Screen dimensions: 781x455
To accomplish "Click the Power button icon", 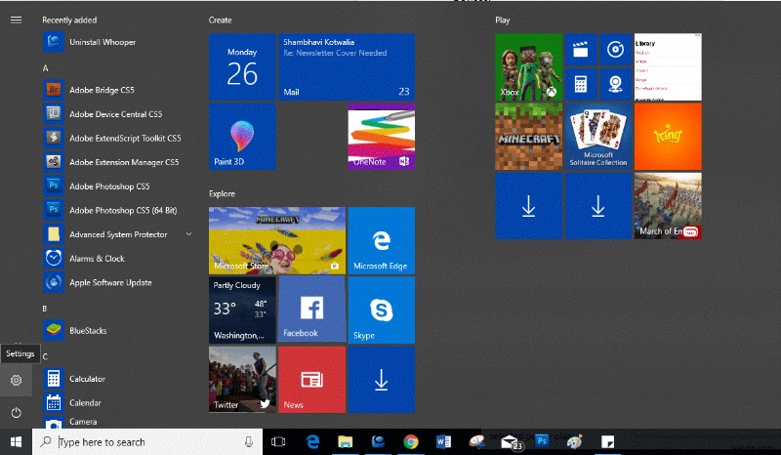I will click(x=16, y=413).
